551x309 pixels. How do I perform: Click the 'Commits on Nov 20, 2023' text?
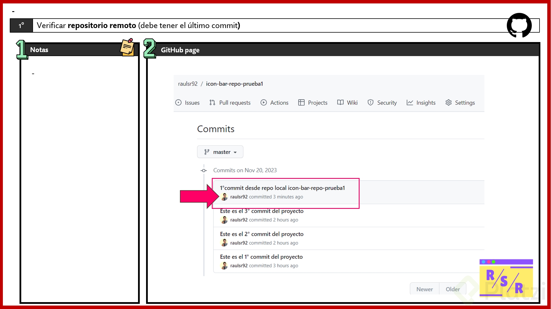(x=245, y=170)
